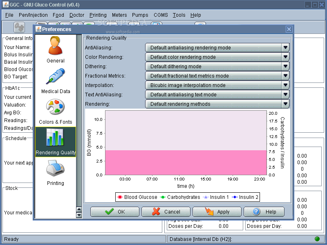The height and width of the screenshot is (245, 327).
Task: Click the 'BG Target:' label in main window
Action: point(16,77)
